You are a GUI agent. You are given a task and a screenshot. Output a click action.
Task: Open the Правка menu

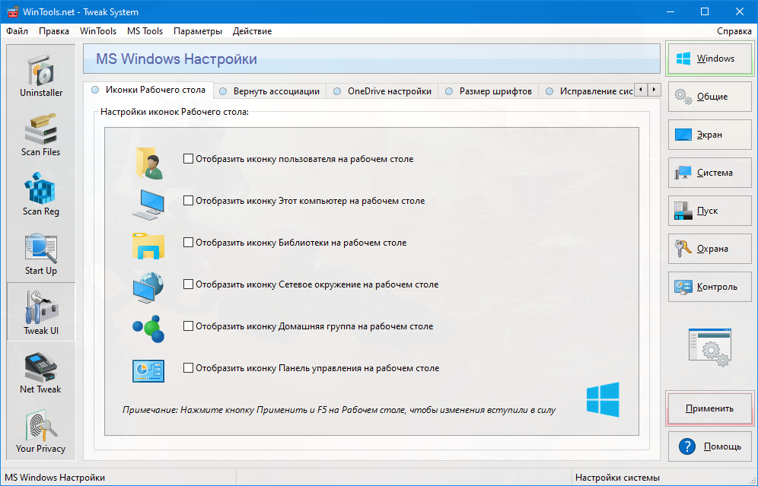click(54, 31)
